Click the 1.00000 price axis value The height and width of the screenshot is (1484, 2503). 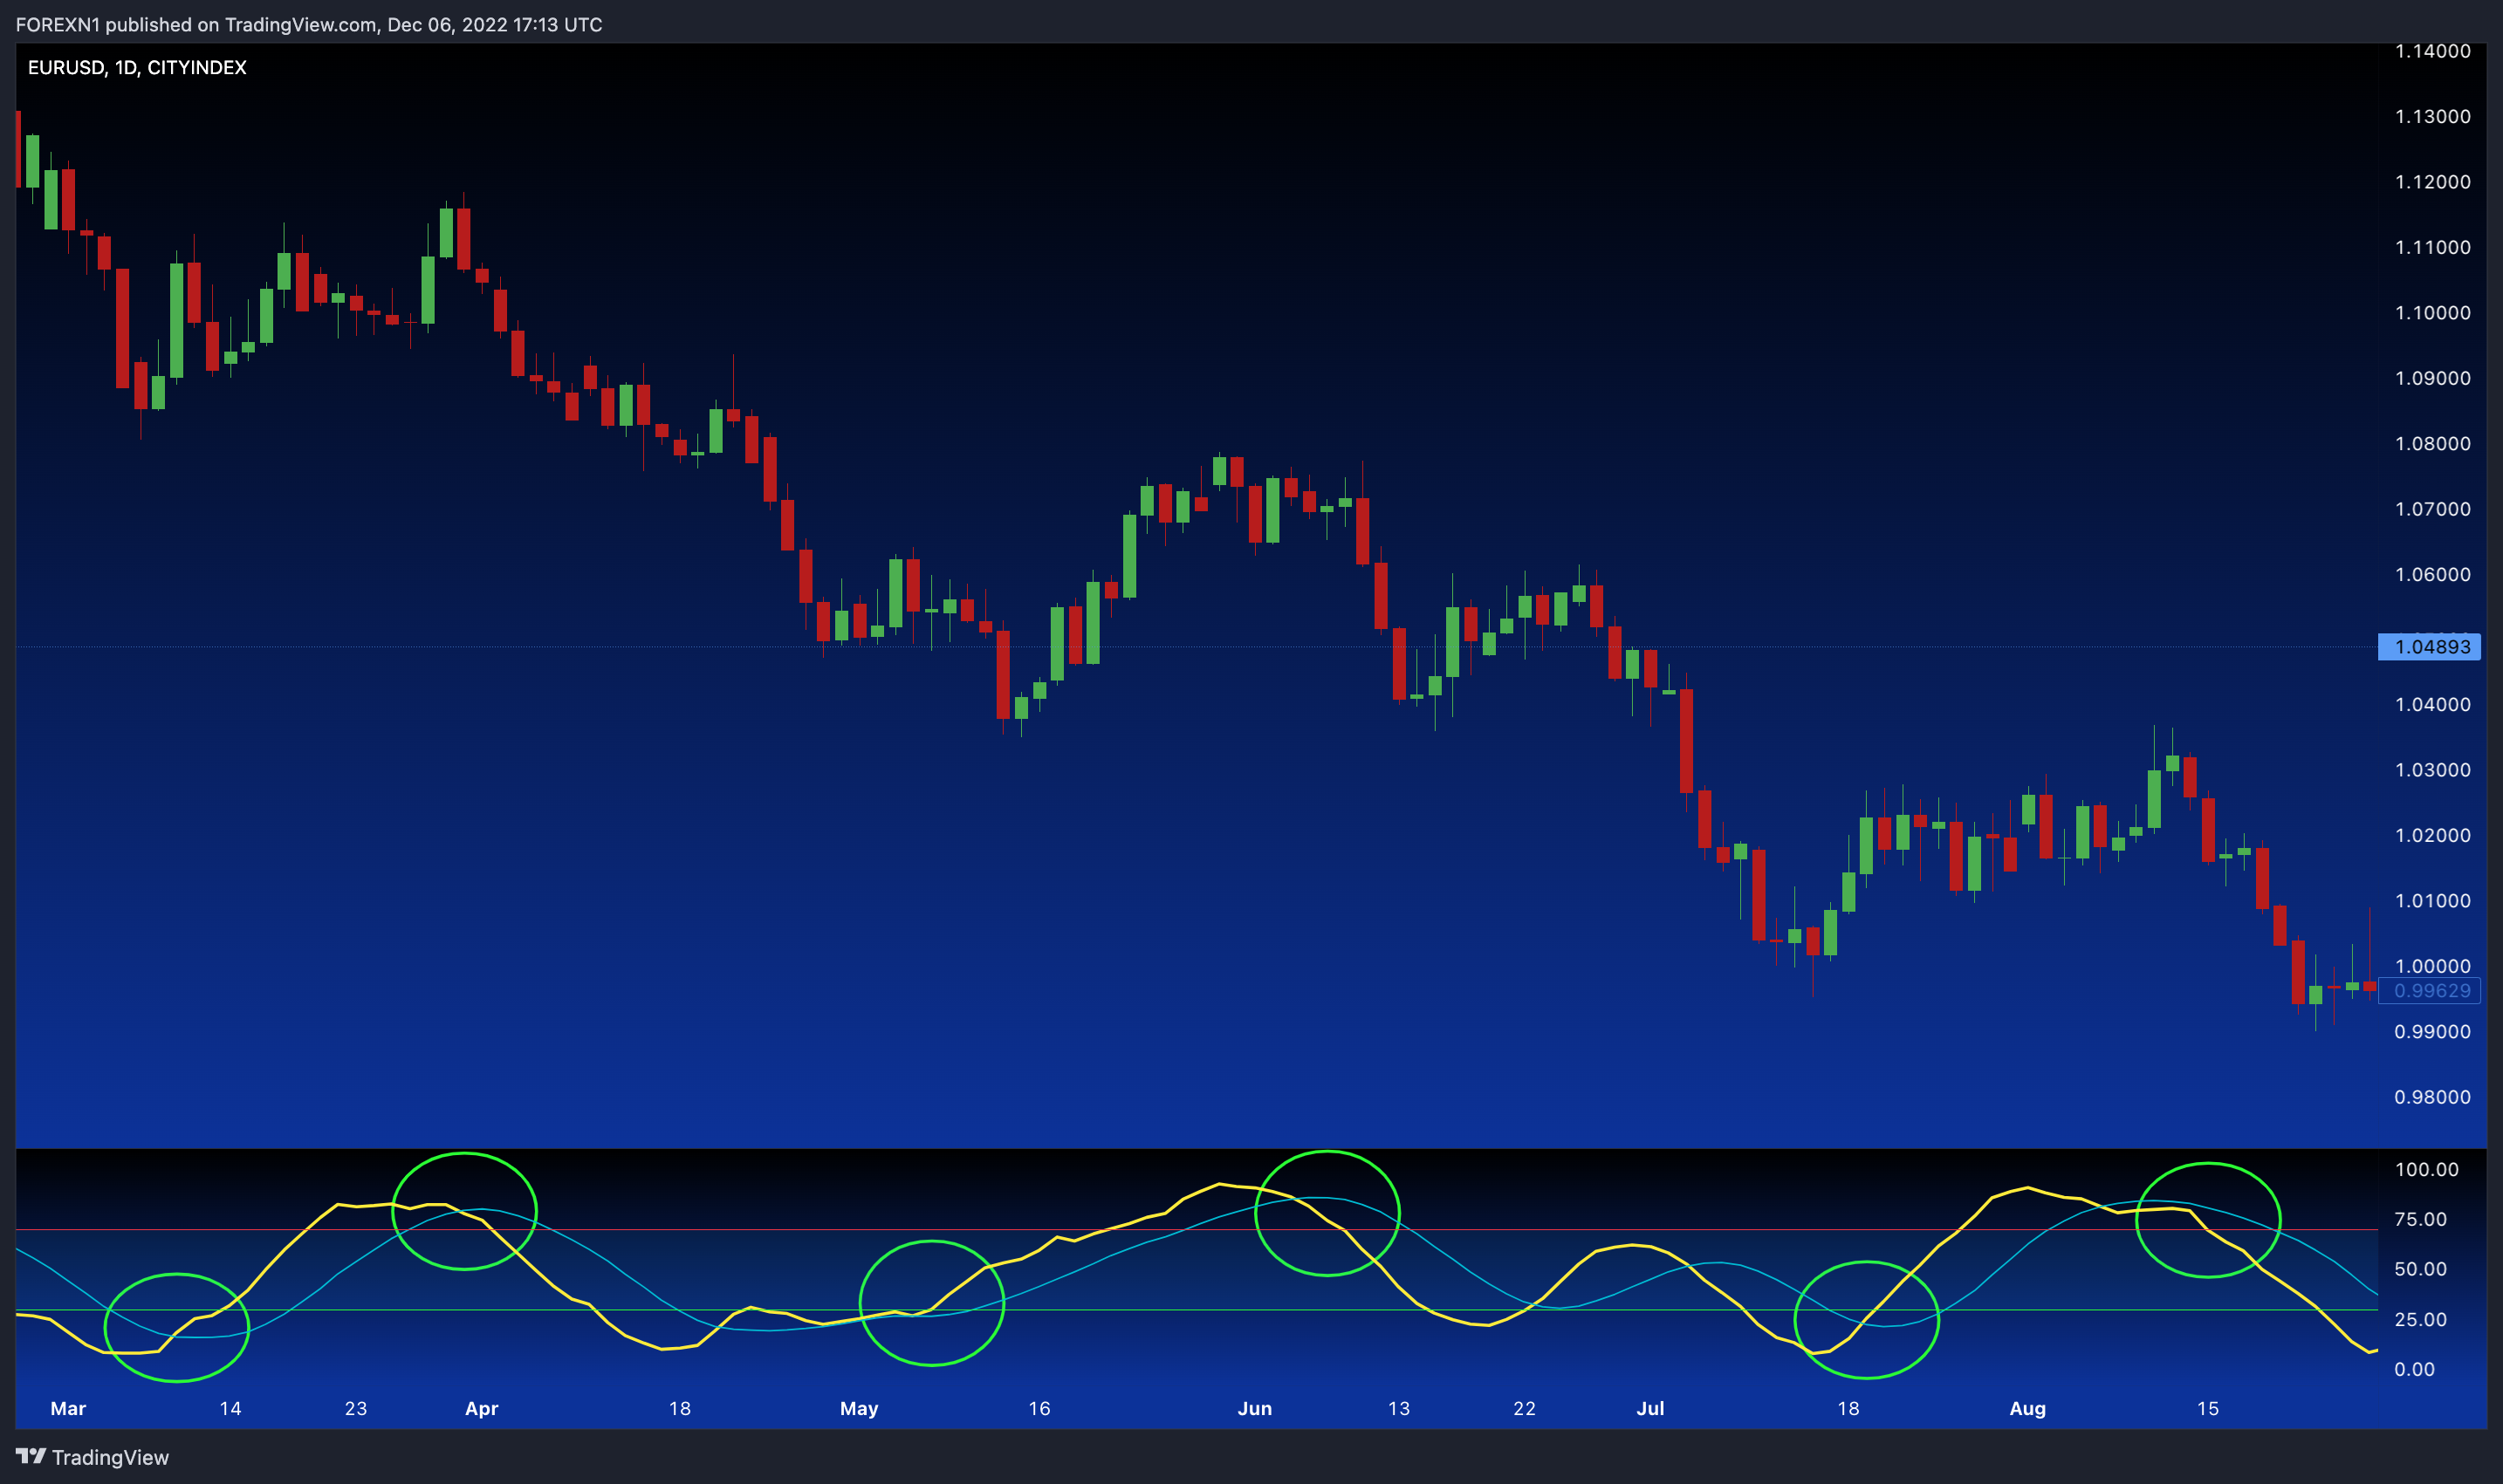(x=2432, y=966)
